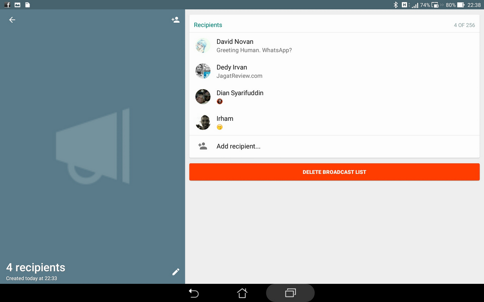Tap add participant icon in header

175,20
